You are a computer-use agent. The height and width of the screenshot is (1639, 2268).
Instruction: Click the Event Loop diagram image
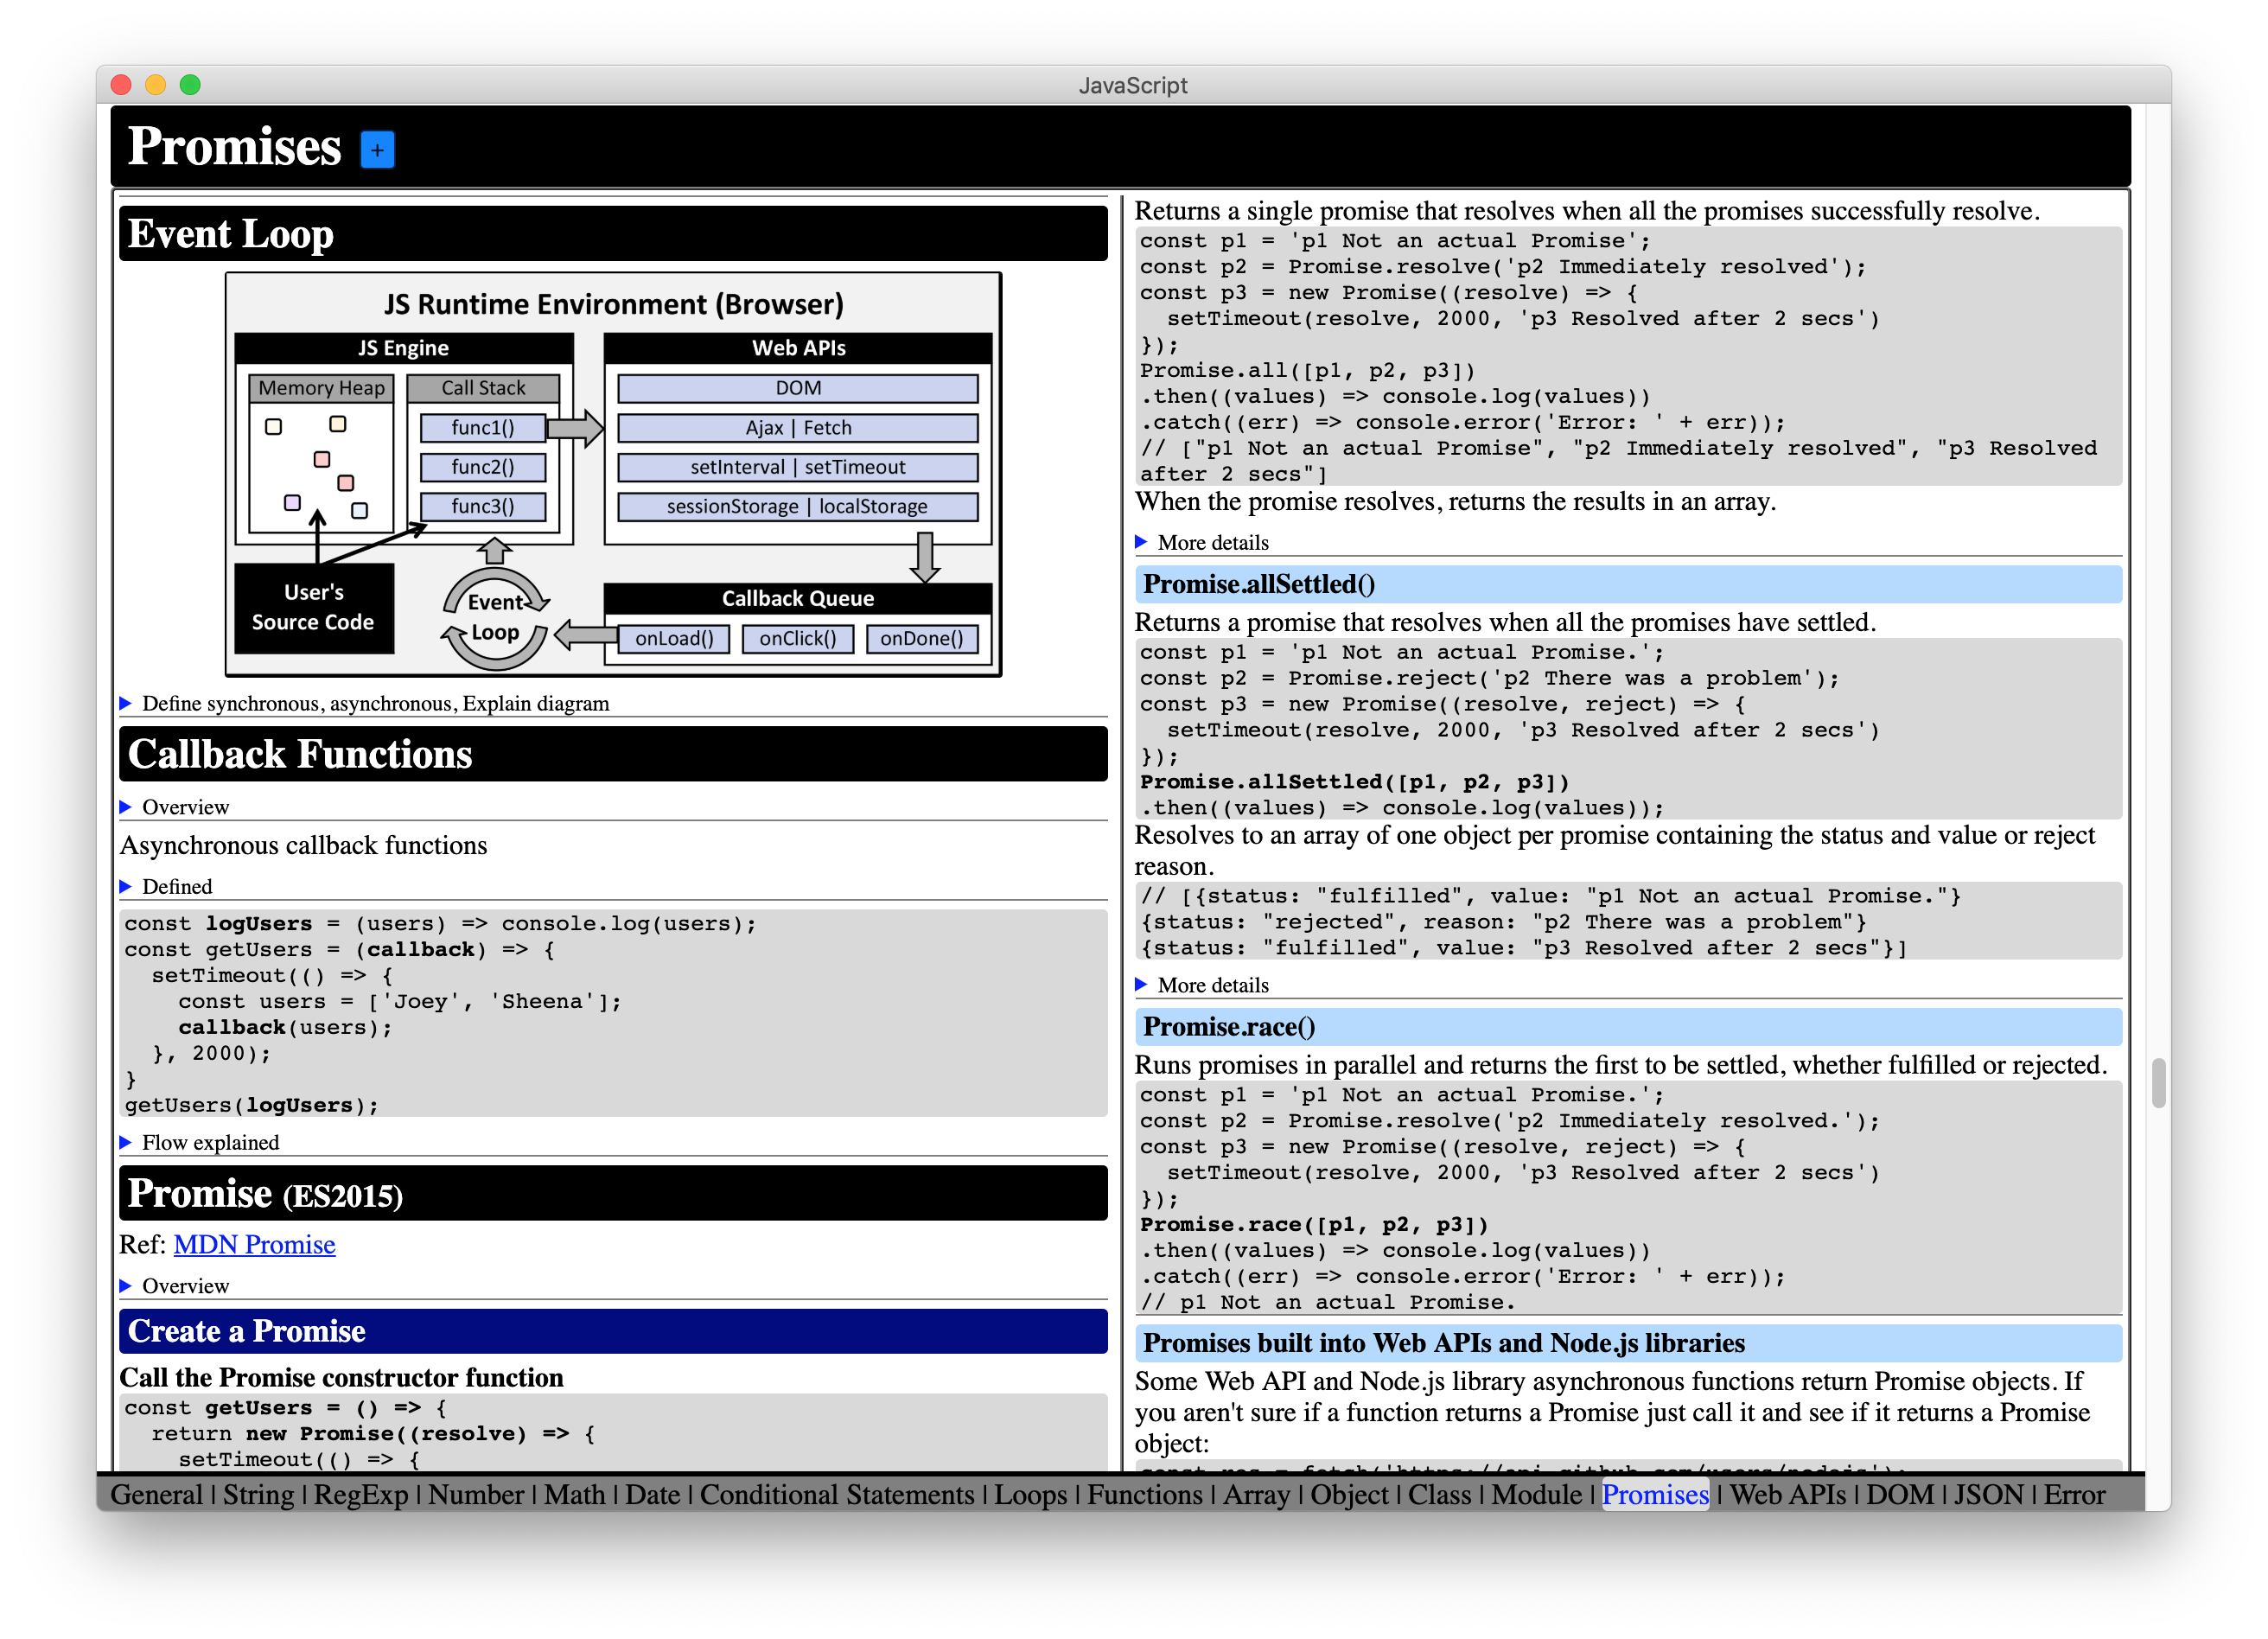[613, 474]
